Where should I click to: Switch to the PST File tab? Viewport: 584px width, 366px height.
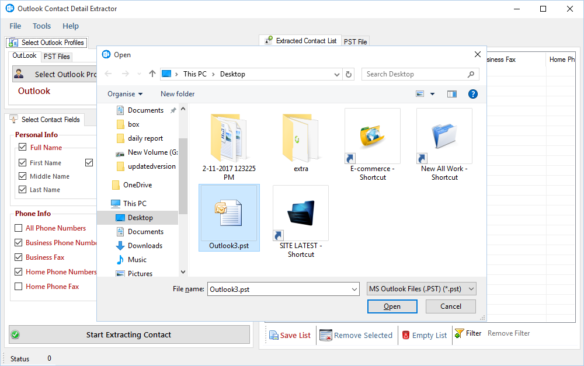tap(355, 41)
